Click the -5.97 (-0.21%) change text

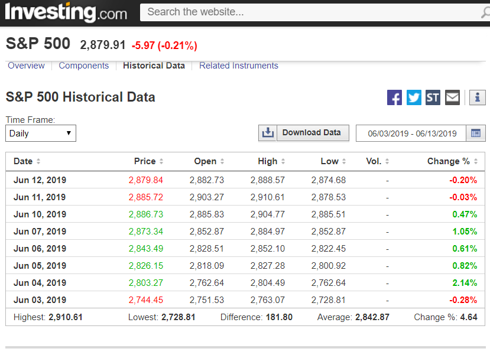coord(164,45)
